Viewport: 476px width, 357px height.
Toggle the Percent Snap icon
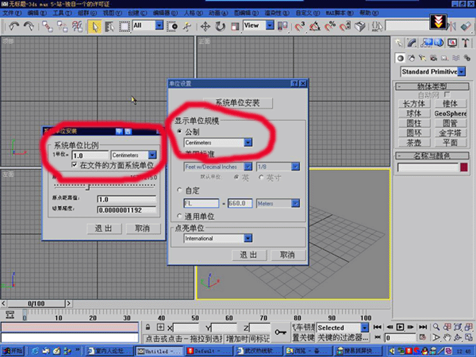330,26
